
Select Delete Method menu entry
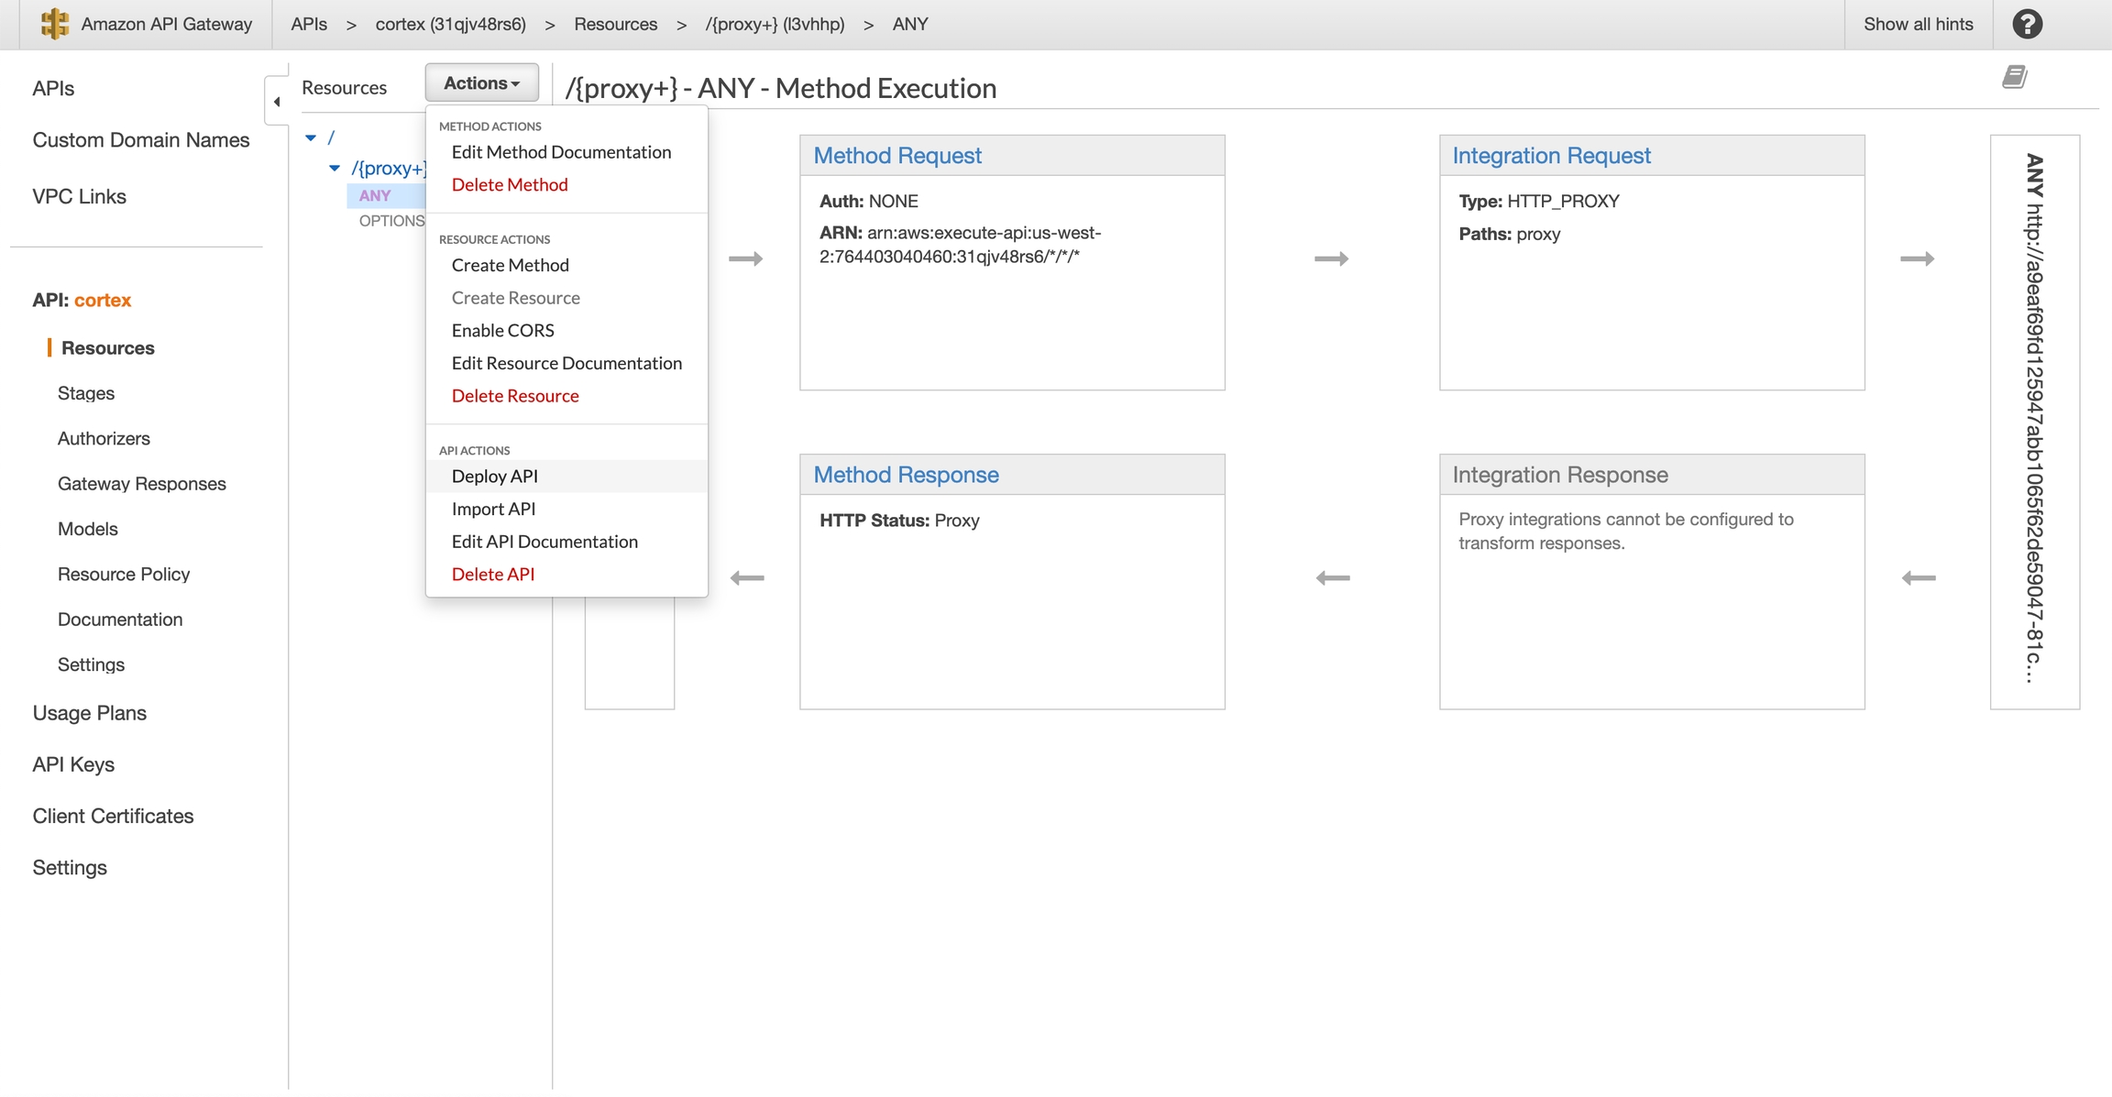click(x=509, y=184)
